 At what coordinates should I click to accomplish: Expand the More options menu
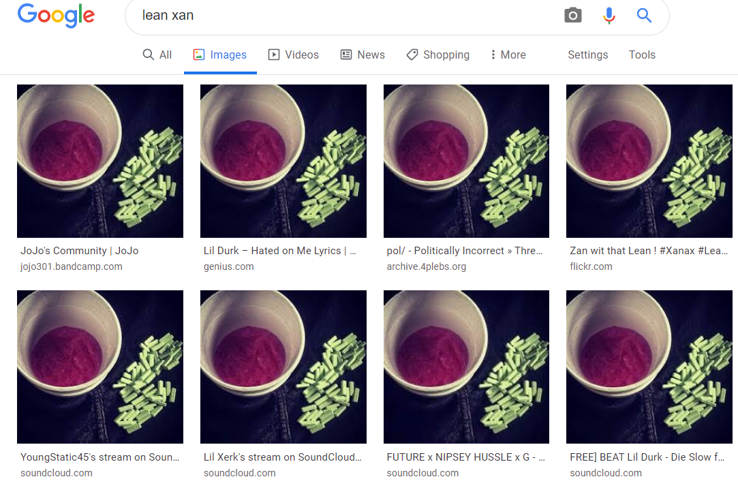pyautogui.click(x=508, y=55)
